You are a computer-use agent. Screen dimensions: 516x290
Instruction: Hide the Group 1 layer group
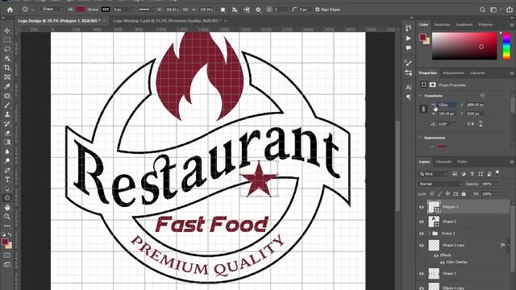pos(422,234)
